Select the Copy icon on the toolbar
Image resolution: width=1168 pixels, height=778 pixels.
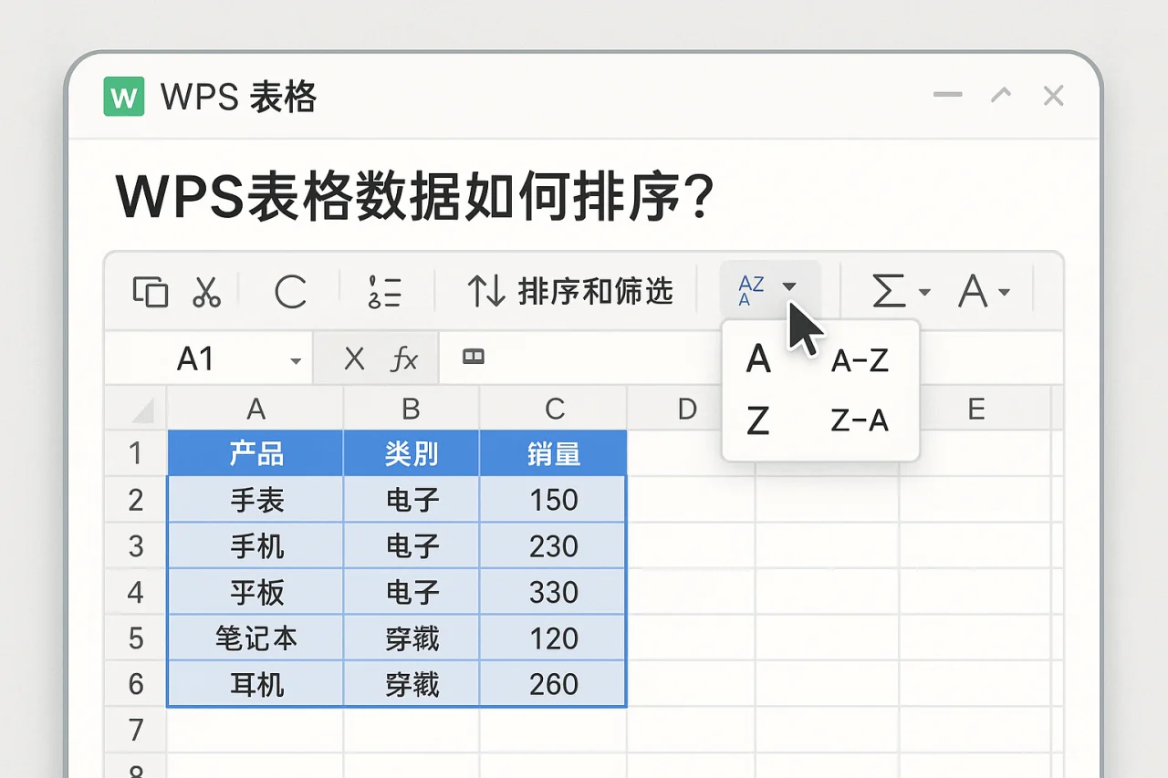[x=151, y=292]
